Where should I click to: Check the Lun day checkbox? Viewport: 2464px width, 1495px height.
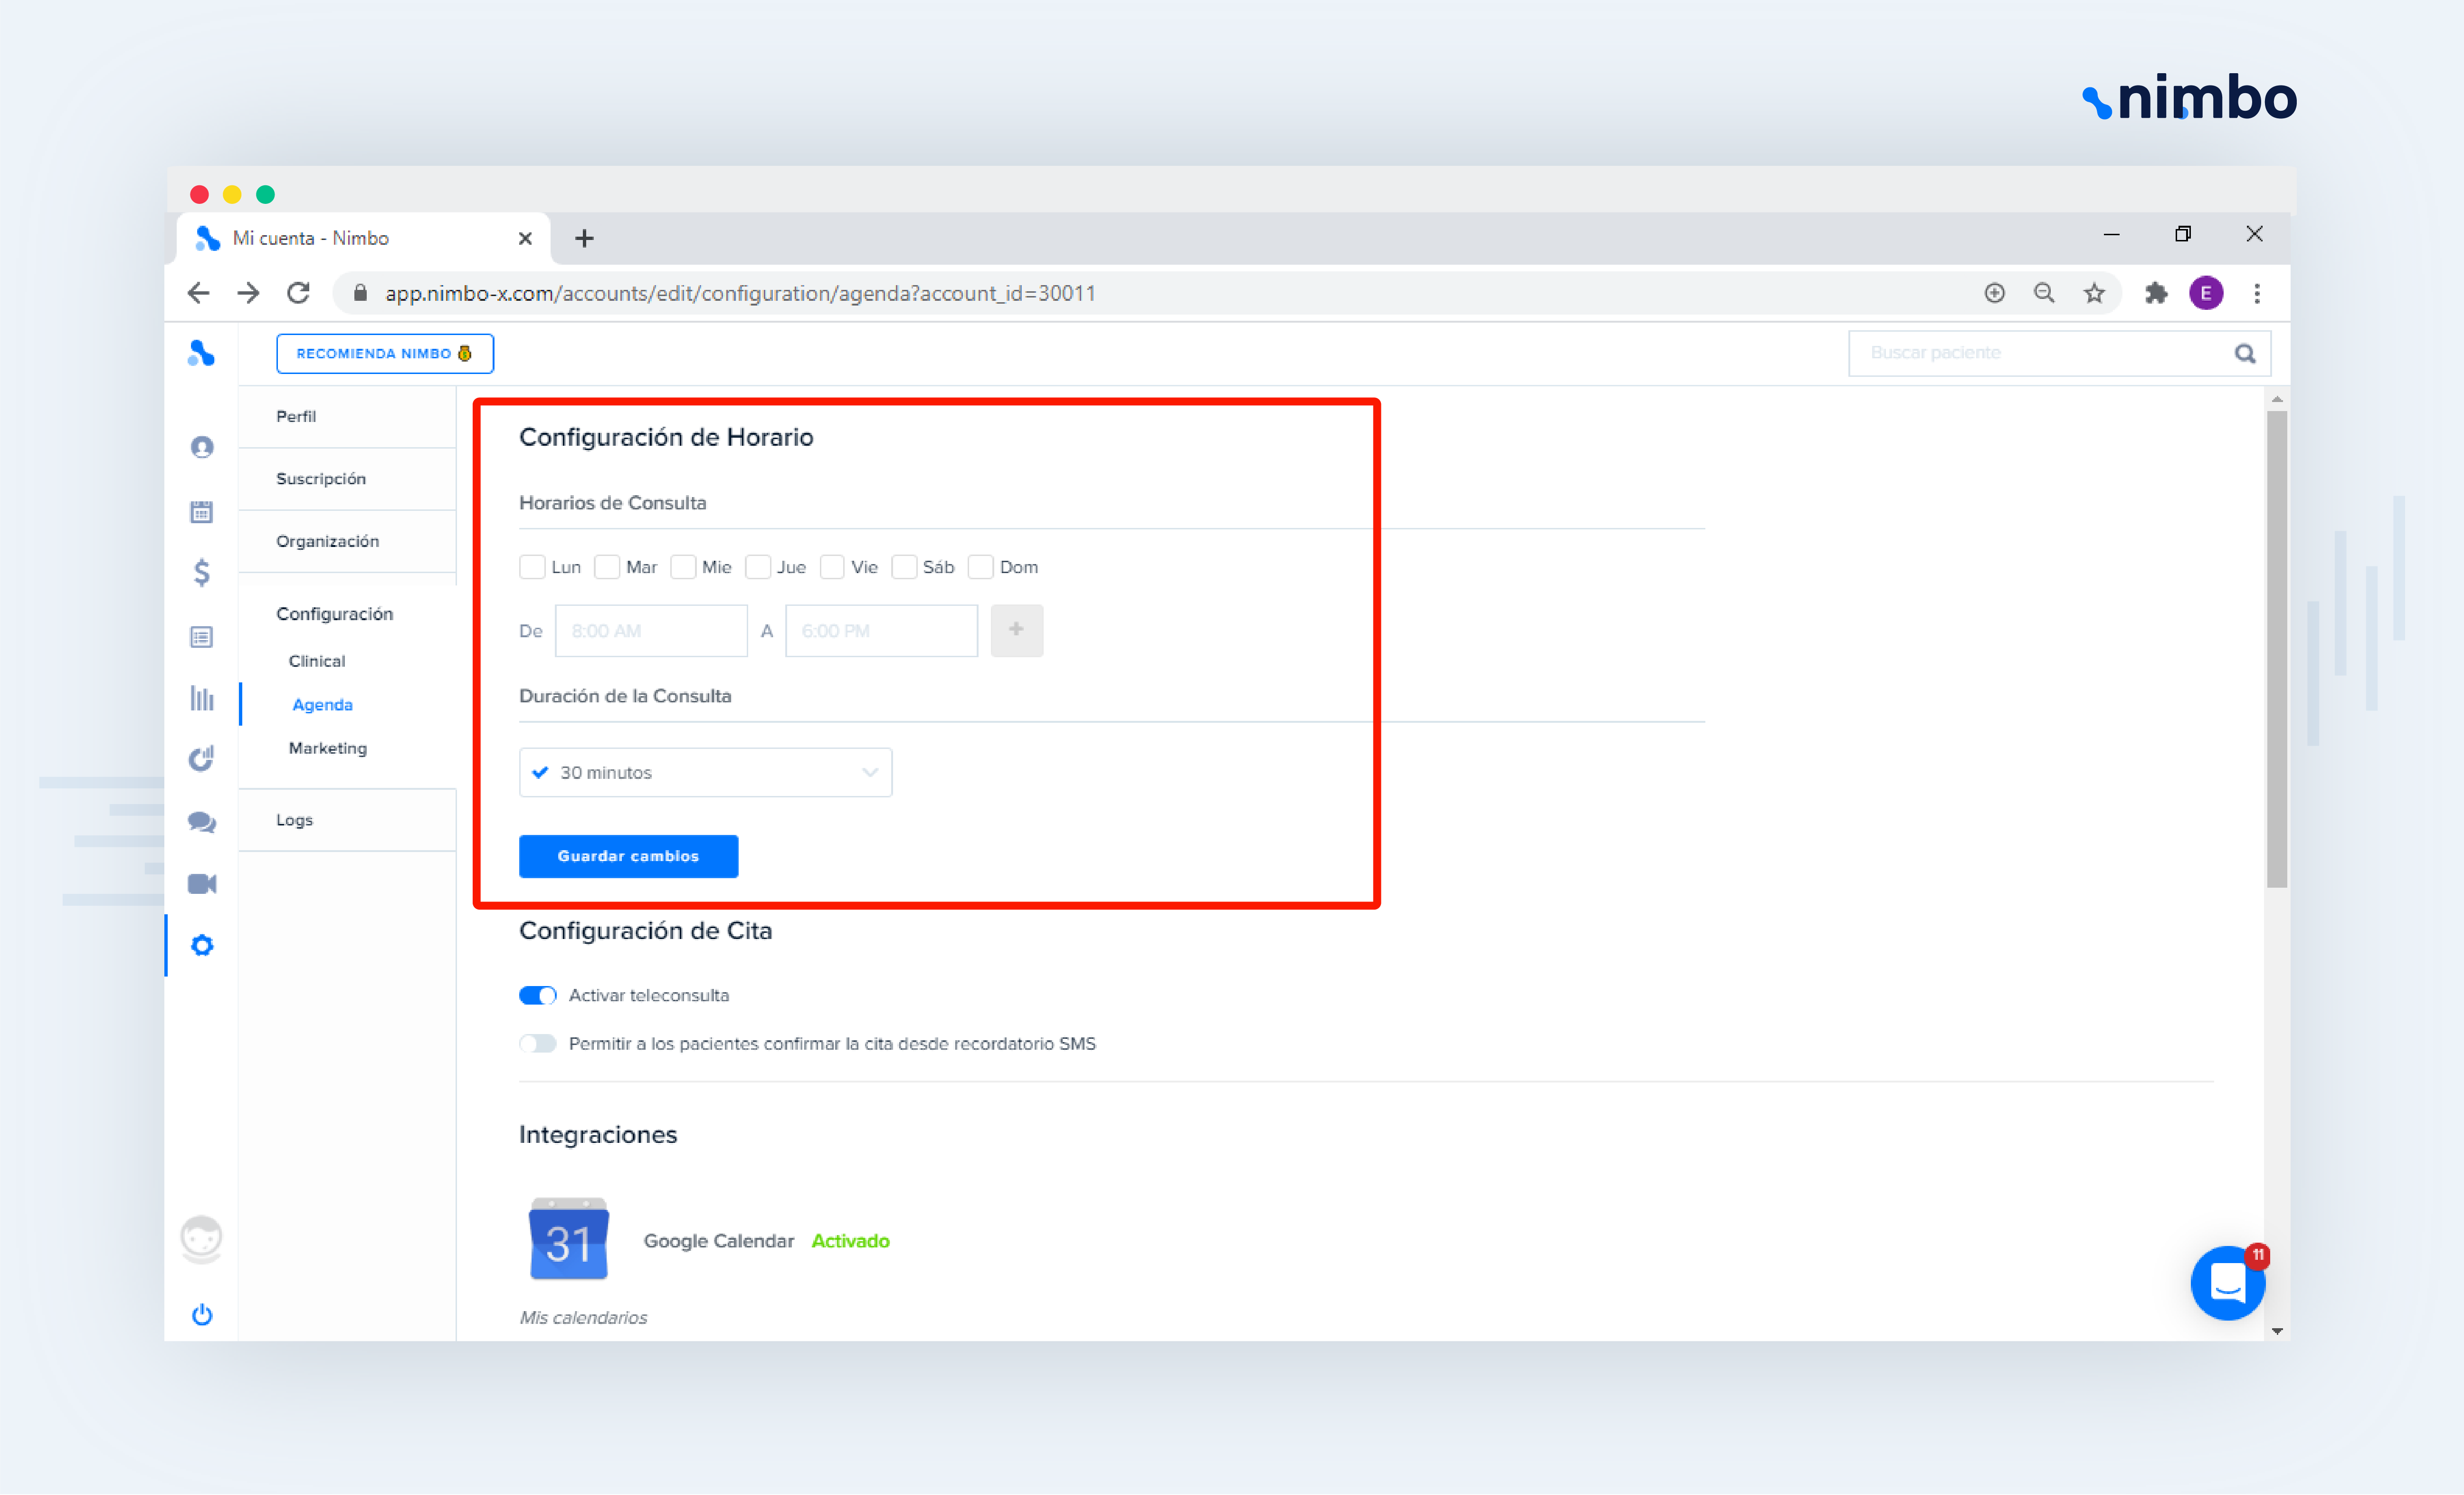point(532,567)
